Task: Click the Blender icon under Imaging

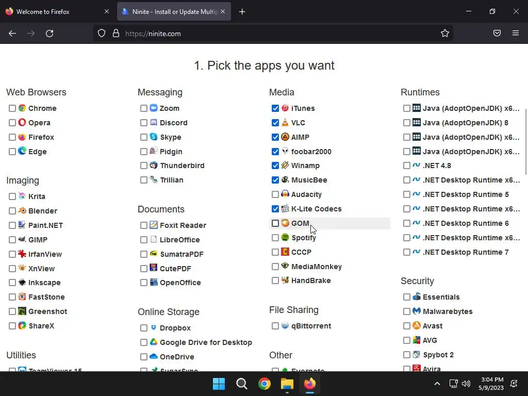Action: point(22,210)
